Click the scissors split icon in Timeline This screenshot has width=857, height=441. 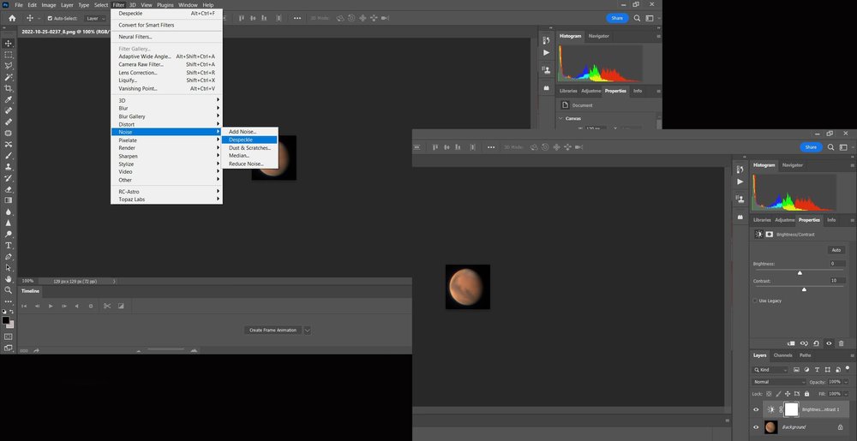point(107,307)
